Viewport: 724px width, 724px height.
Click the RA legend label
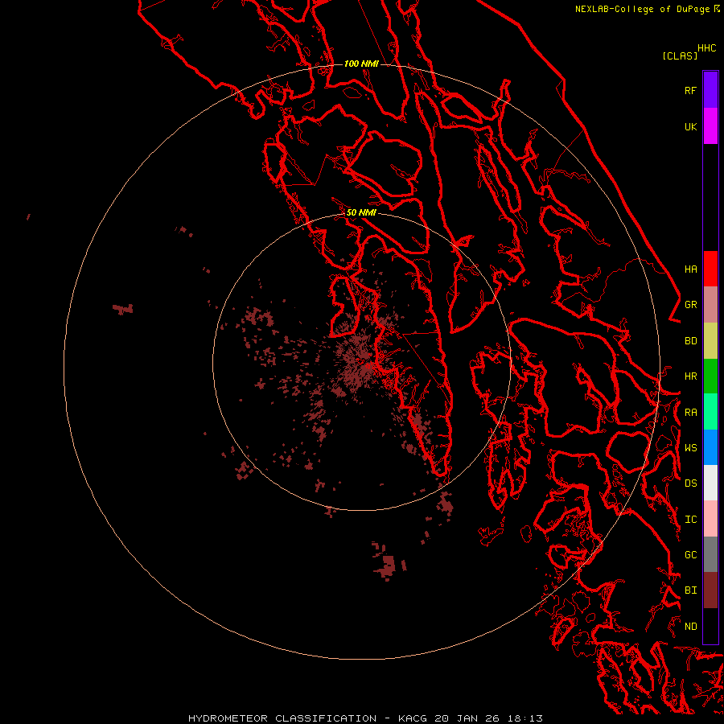click(690, 413)
